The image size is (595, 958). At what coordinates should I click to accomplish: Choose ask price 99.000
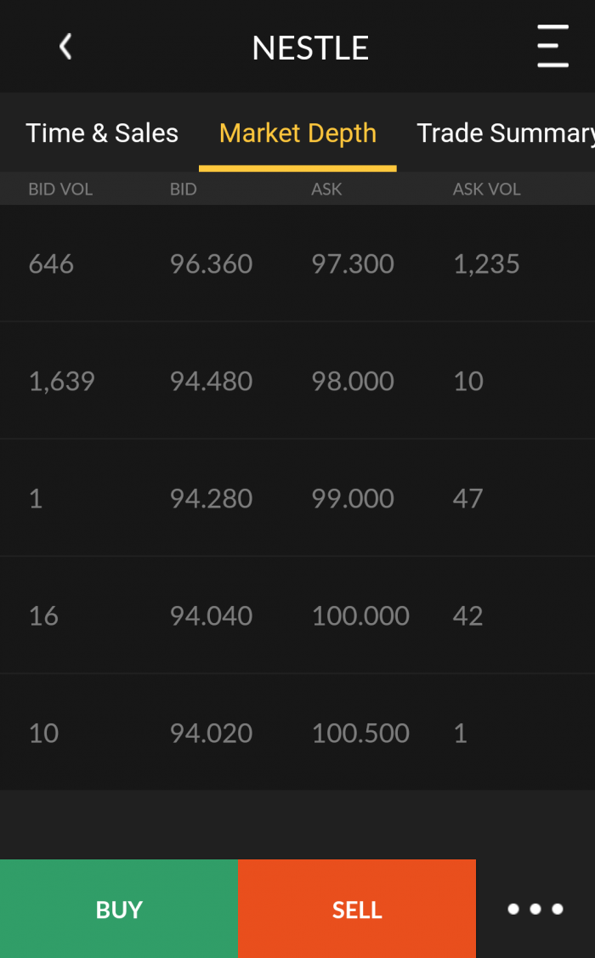click(353, 499)
